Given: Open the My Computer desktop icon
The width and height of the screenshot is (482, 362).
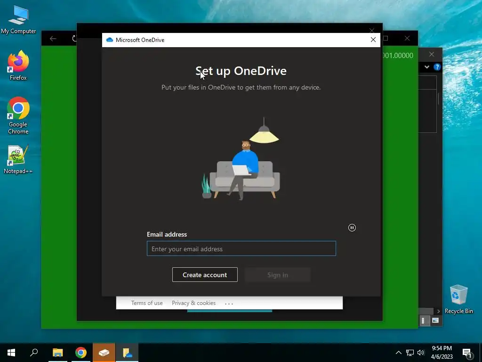Looking at the screenshot, I should 18,19.
